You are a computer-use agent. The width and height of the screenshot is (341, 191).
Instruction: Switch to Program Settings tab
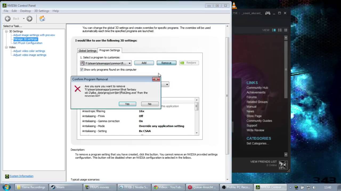tap(109, 50)
